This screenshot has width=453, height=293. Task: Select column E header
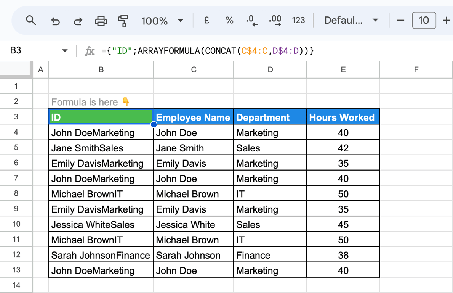point(343,69)
